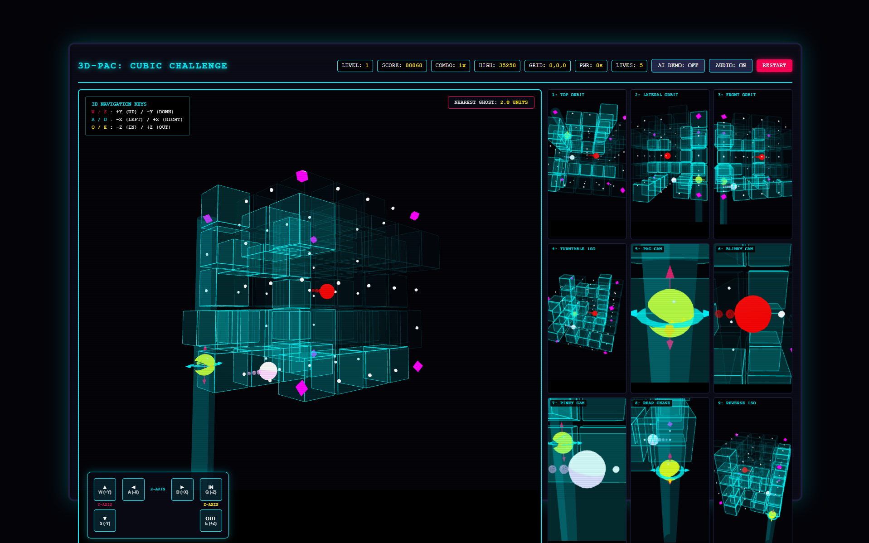This screenshot has width=869, height=543.
Task: Toggle the AI DEMO: OFF switch
Action: pos(678,66)
